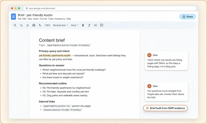This screenshot has height=124, width=207.
Task: Toggle bold formatting
Action: [83, 25]
